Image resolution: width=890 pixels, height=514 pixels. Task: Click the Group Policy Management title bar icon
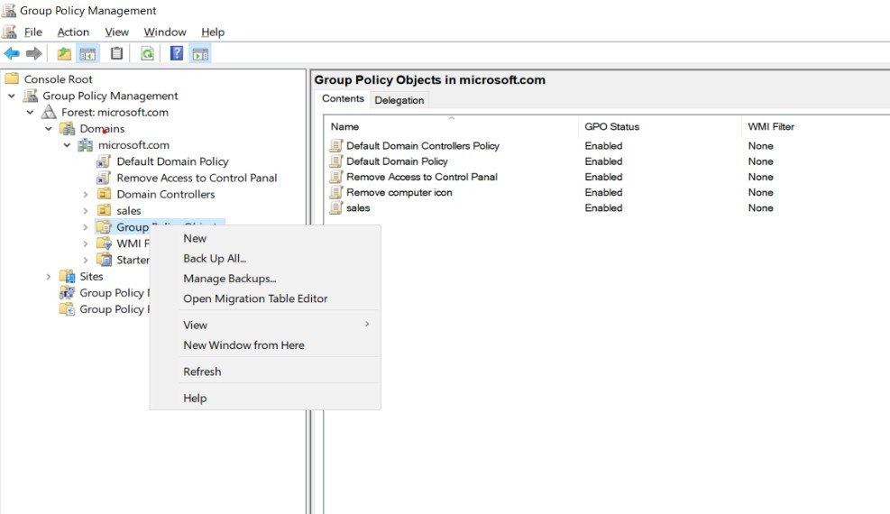click(x=9, y=10)
